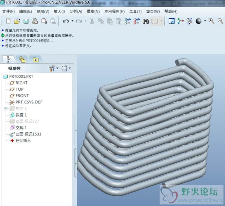Switch to the folder browser navigator tab

(22, 59)
